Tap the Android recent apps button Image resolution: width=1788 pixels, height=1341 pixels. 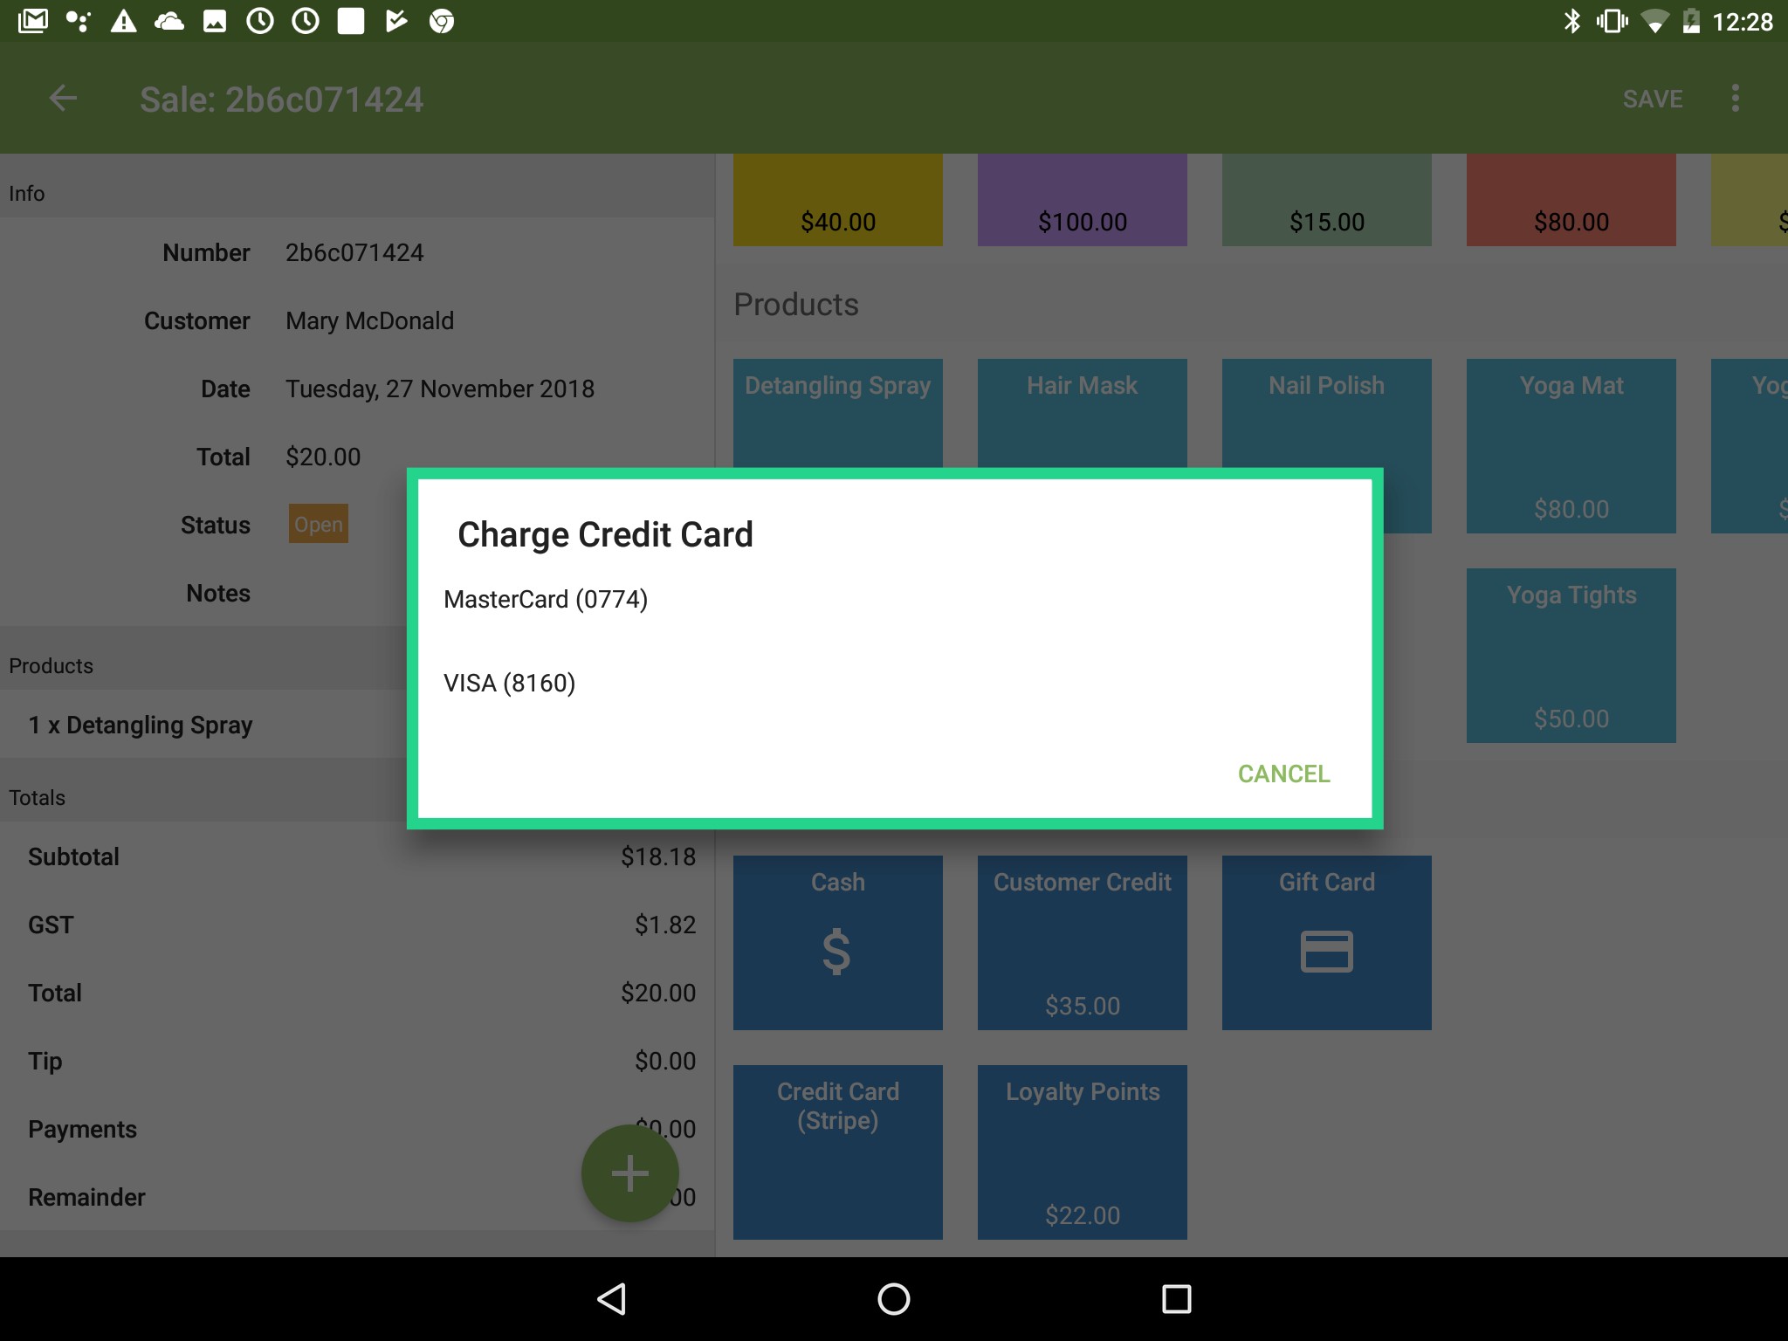(x=1176, y=1298)
